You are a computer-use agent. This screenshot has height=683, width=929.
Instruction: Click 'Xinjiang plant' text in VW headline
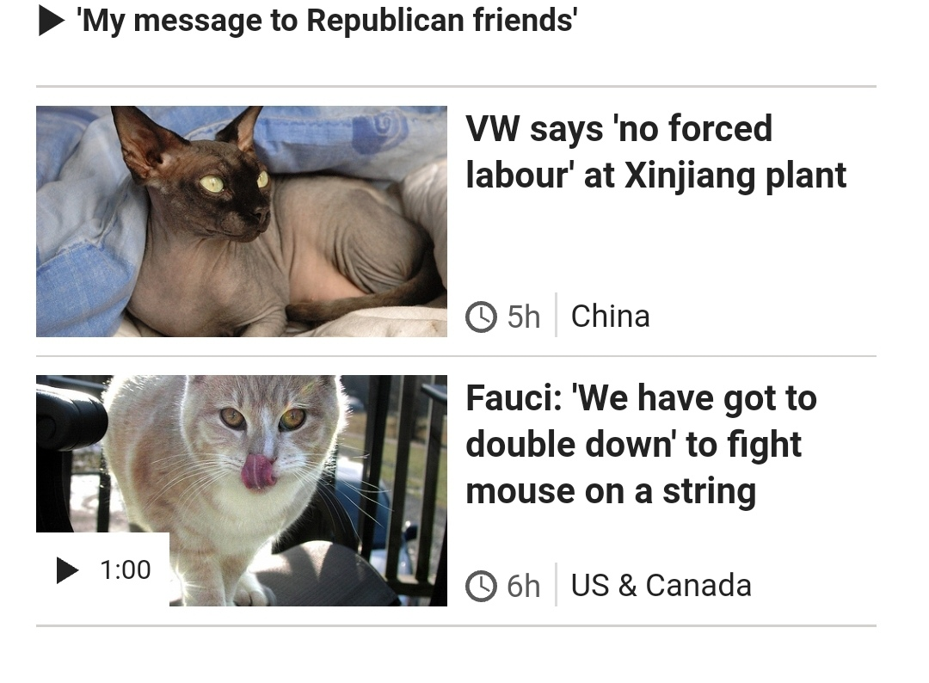pos(735,175)
